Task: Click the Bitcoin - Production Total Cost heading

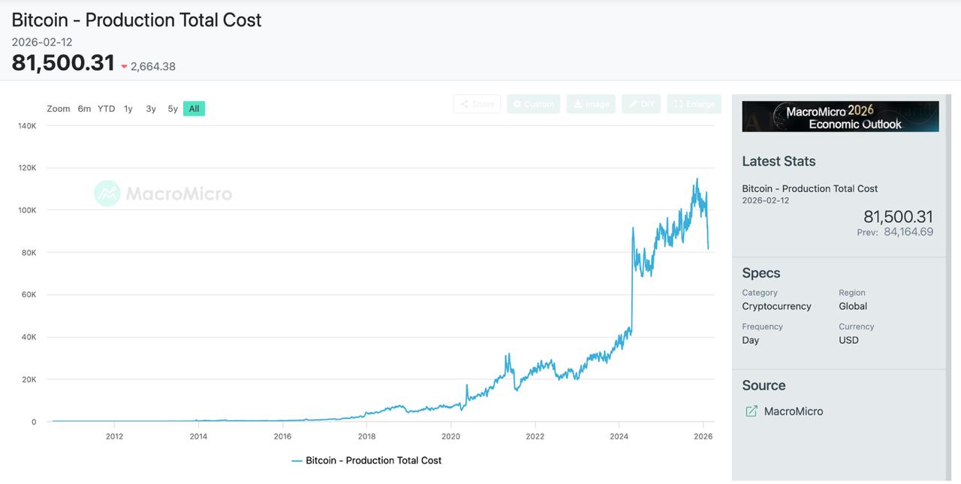Action: pos(137,20)
